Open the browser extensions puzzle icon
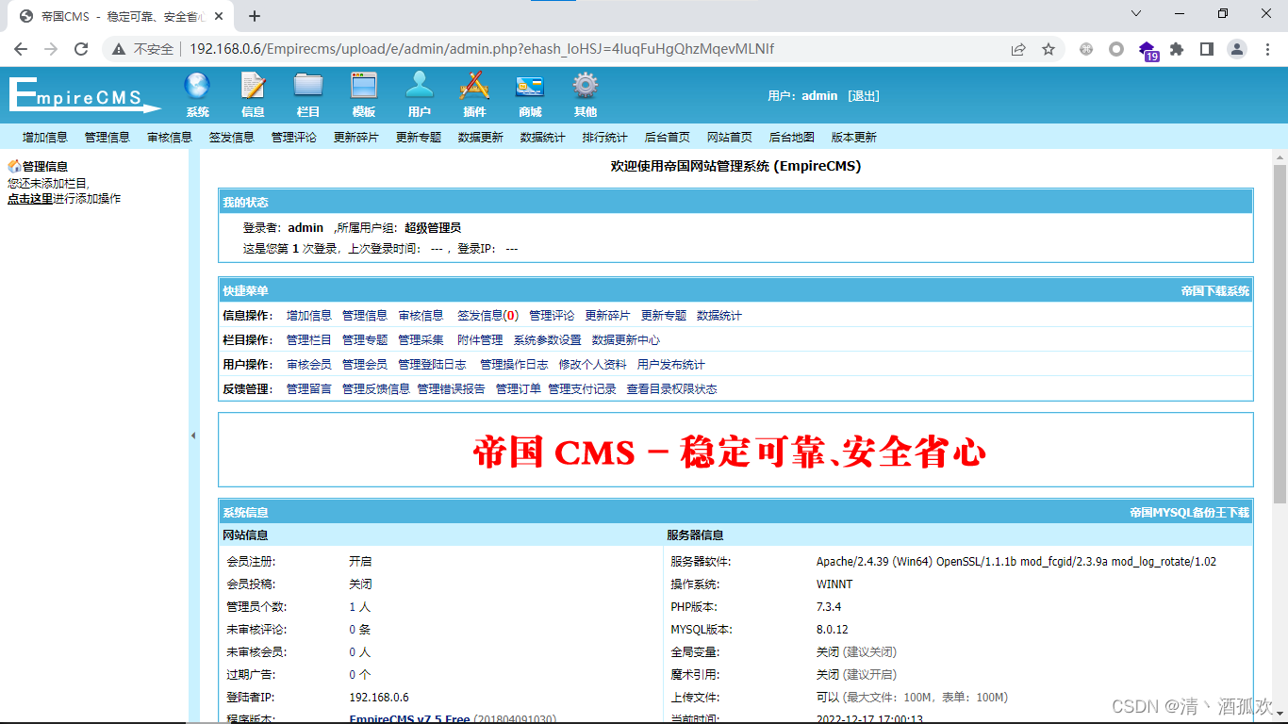The width and height of the screenshot is (1288, 724). pos(1177,49)
